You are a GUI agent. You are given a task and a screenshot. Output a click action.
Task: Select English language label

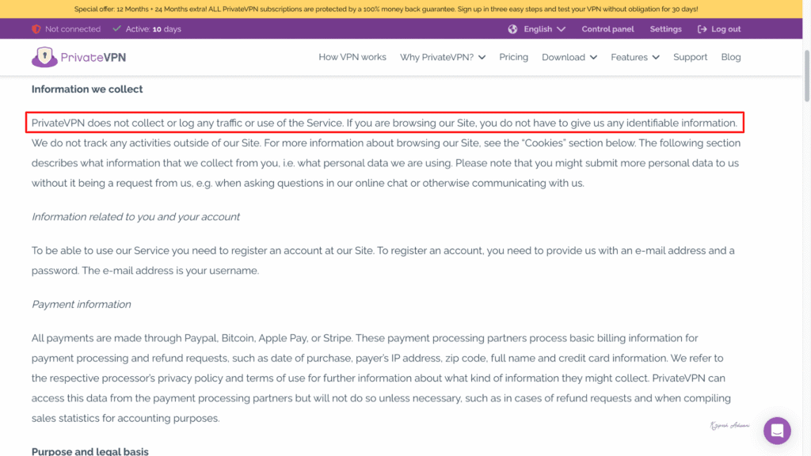coord(538,29)
